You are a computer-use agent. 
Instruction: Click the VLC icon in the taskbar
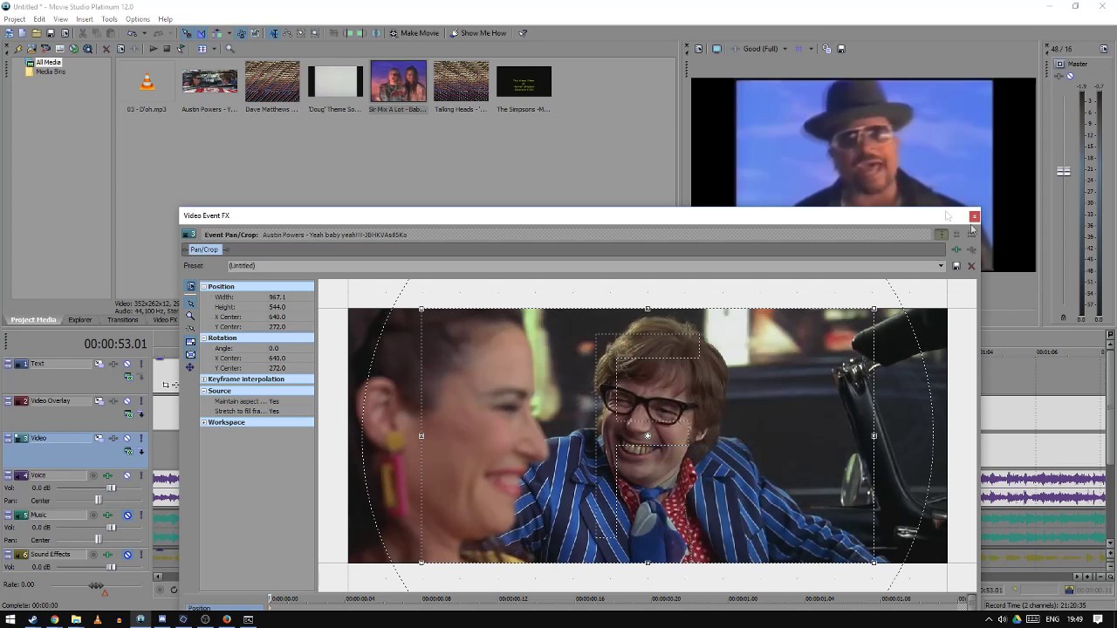coord(97,619)
